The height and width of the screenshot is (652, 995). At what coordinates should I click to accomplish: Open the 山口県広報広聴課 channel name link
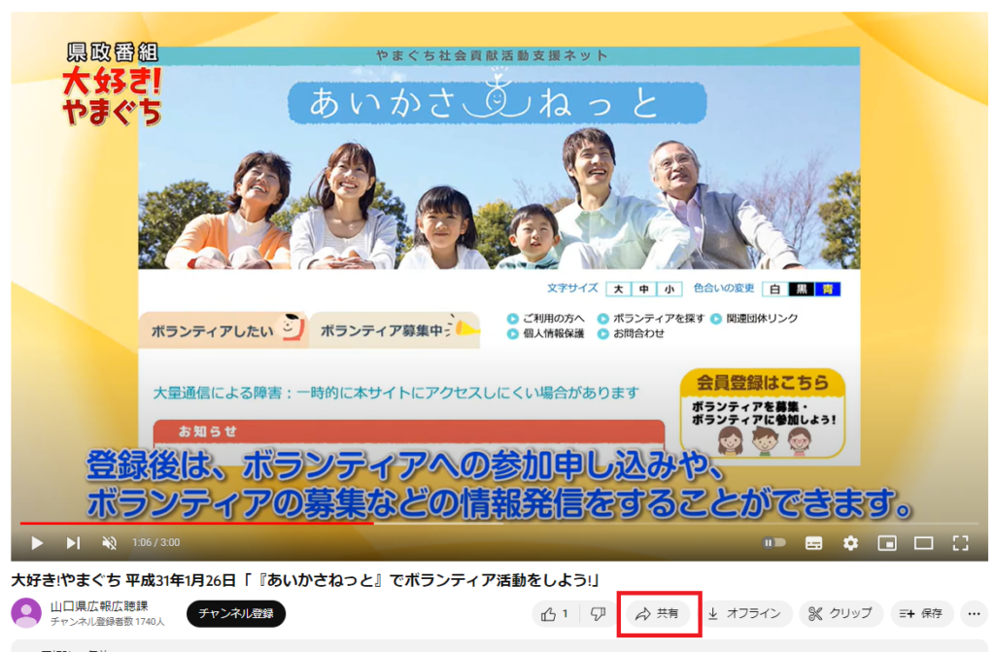pos(99,606)
